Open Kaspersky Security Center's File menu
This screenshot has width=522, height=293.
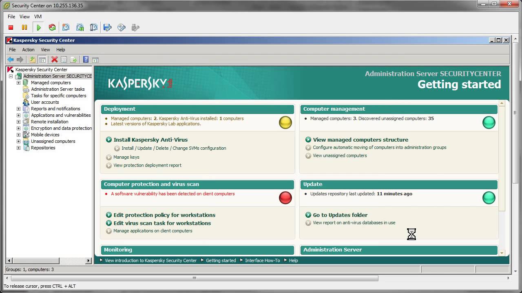12,50
